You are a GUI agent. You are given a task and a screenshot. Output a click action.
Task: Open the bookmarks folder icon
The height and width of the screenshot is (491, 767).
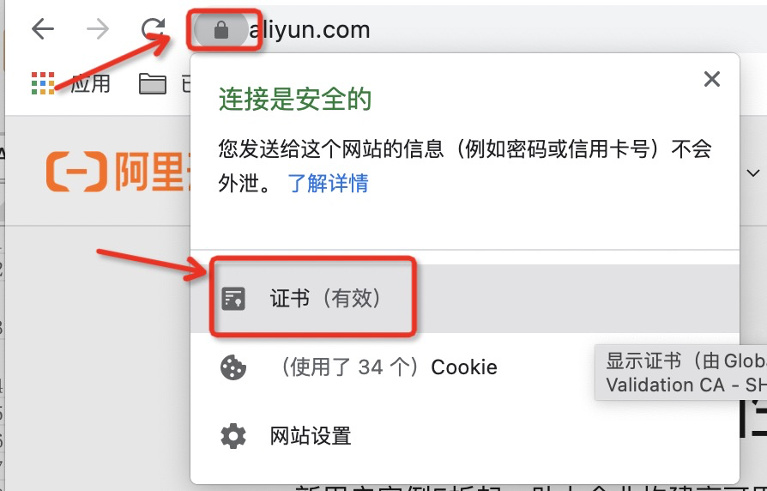153,83
